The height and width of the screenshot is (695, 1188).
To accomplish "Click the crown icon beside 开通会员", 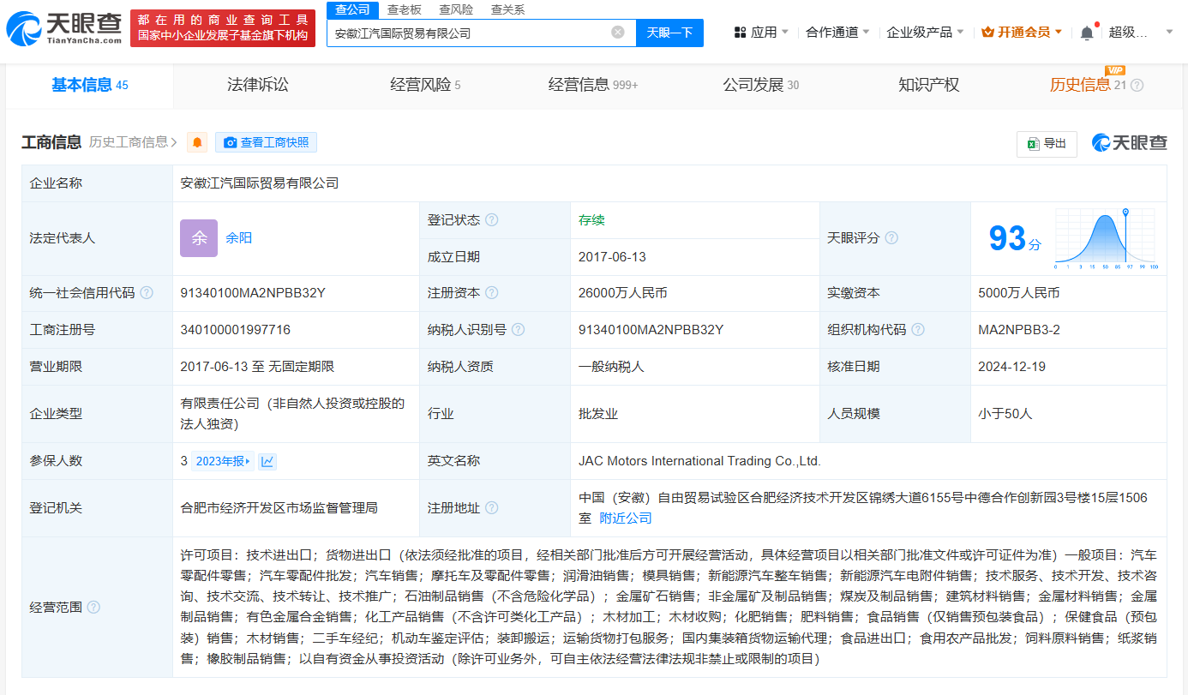I will (986, 31).
